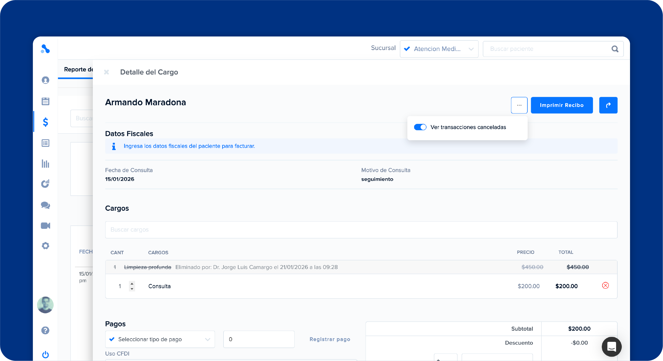Viewport: 663px width, 361px height.
Task: Decrease Consulta quantity with down arrow
Action: [x=132, y=289]
